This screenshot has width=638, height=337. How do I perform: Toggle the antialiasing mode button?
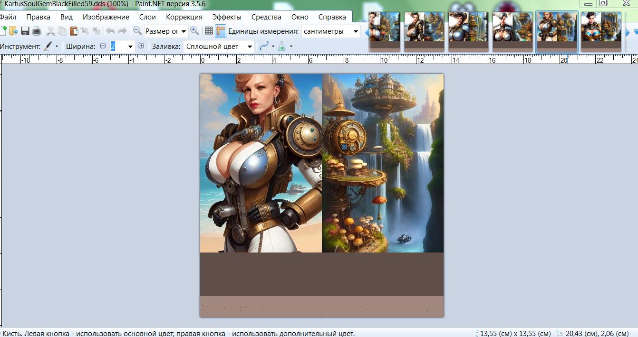264,47
